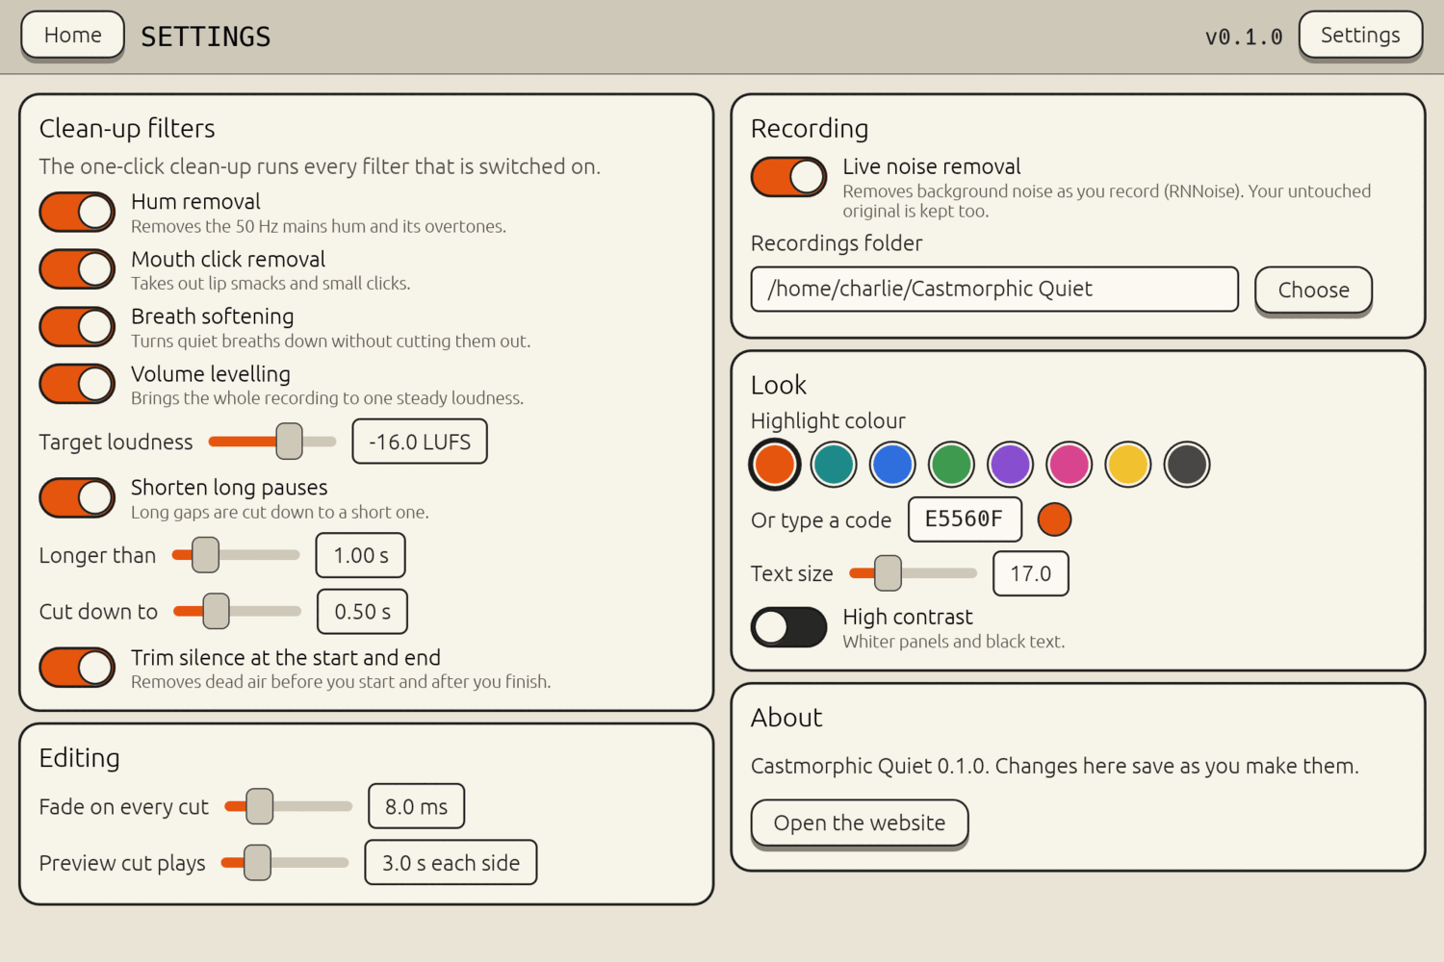Image resolution: width=1444 pixels, height=962 pixels.
Task: Adjust the Target loudness slider
Action: [x=272, y=442]
